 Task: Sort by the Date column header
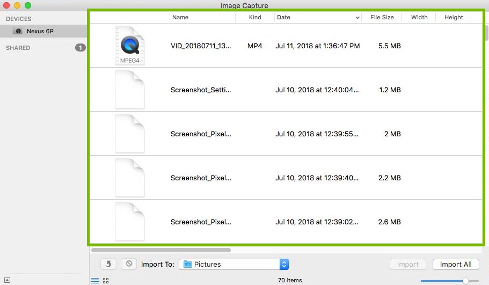click(318, 17)
